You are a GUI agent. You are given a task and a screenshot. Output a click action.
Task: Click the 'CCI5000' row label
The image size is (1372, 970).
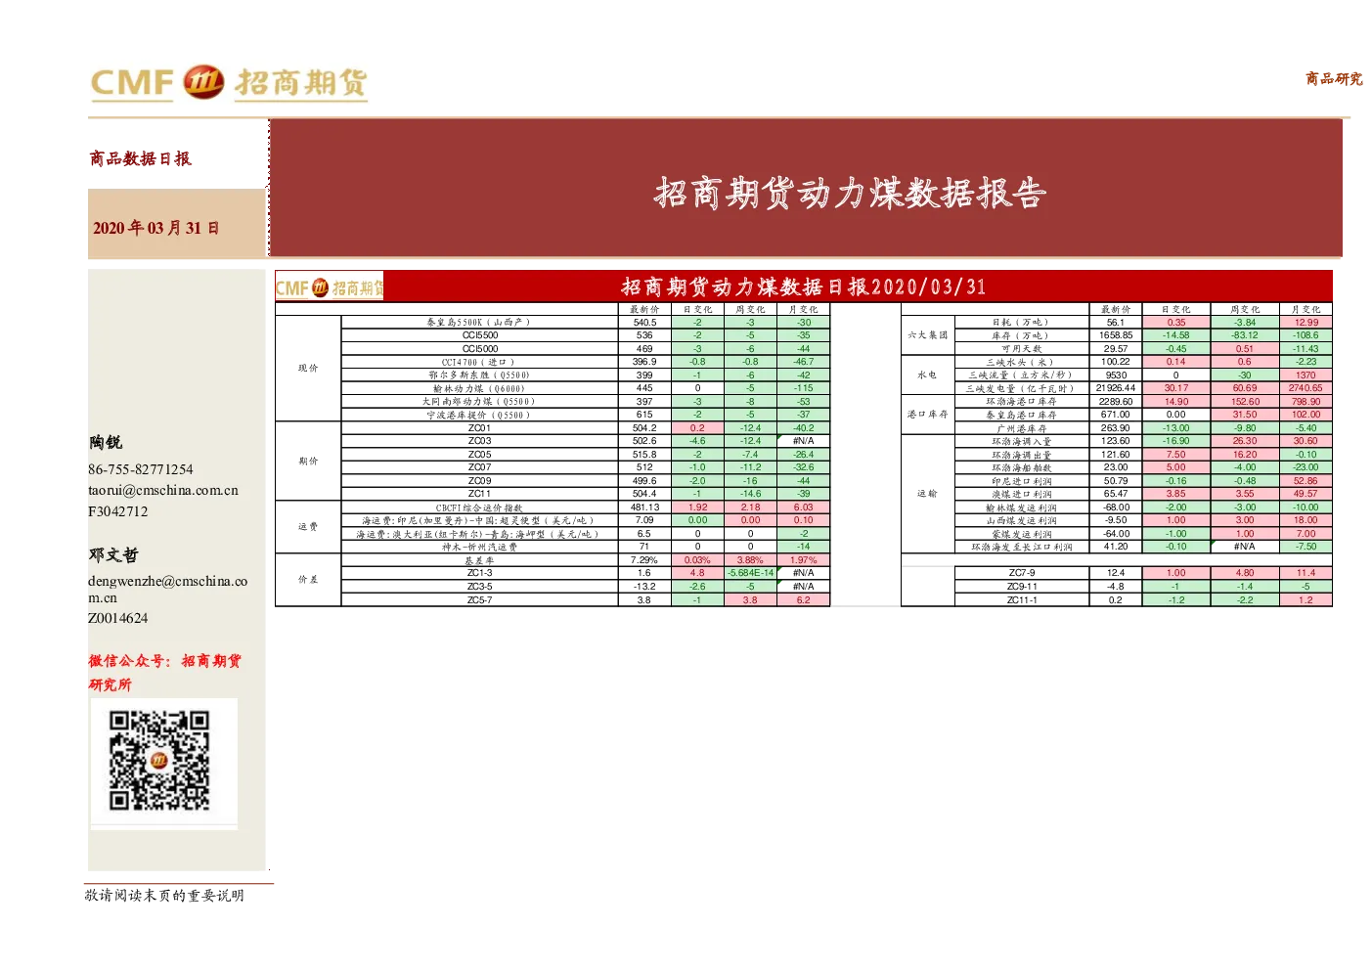[x=480, y=348]
